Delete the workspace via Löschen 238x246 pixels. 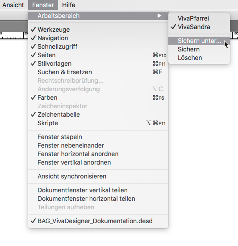click(199, 58)
